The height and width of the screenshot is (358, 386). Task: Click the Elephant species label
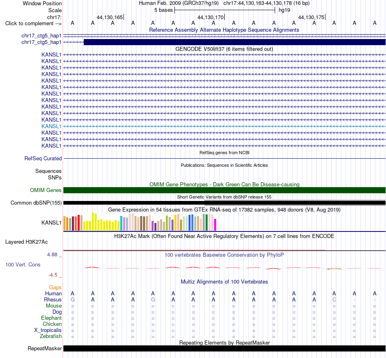[x=51, y=318]
